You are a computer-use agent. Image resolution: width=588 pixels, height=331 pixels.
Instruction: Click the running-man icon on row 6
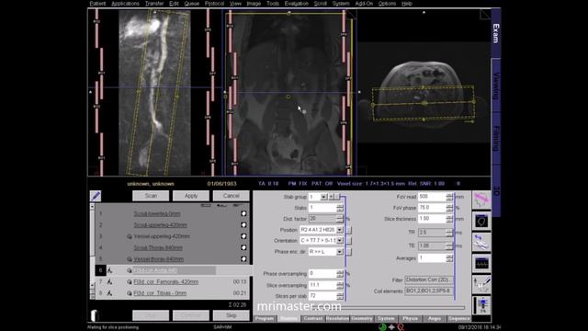[109, 270]
